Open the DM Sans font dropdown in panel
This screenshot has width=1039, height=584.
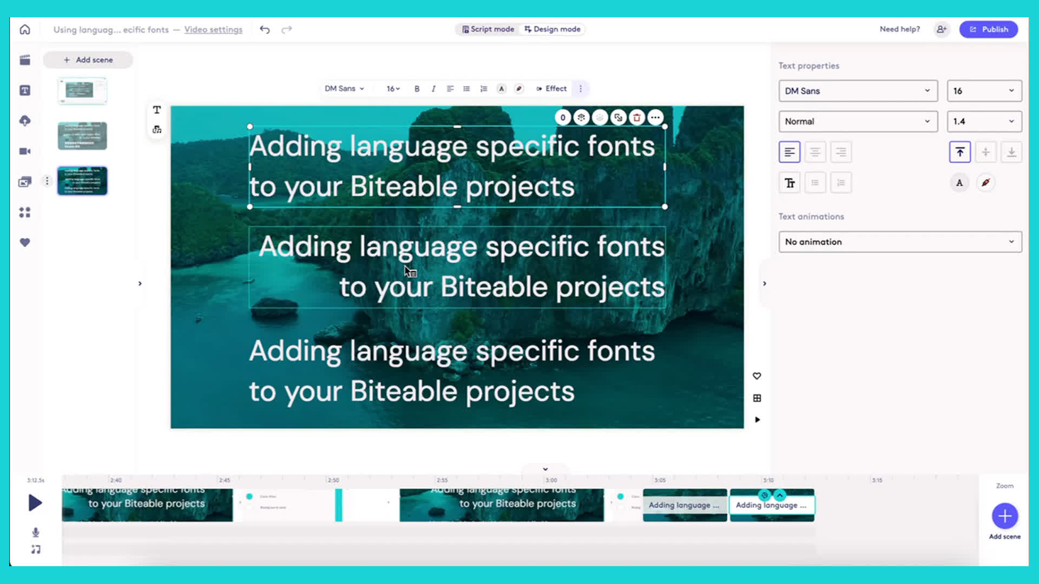click(x=858, y=91)
